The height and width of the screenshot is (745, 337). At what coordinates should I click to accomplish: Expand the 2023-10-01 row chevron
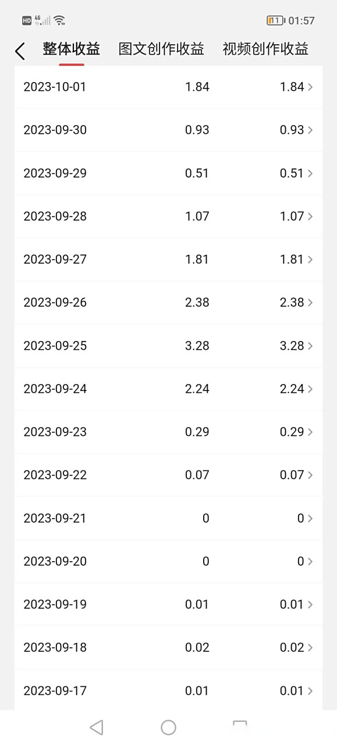(x=310, y=87)
